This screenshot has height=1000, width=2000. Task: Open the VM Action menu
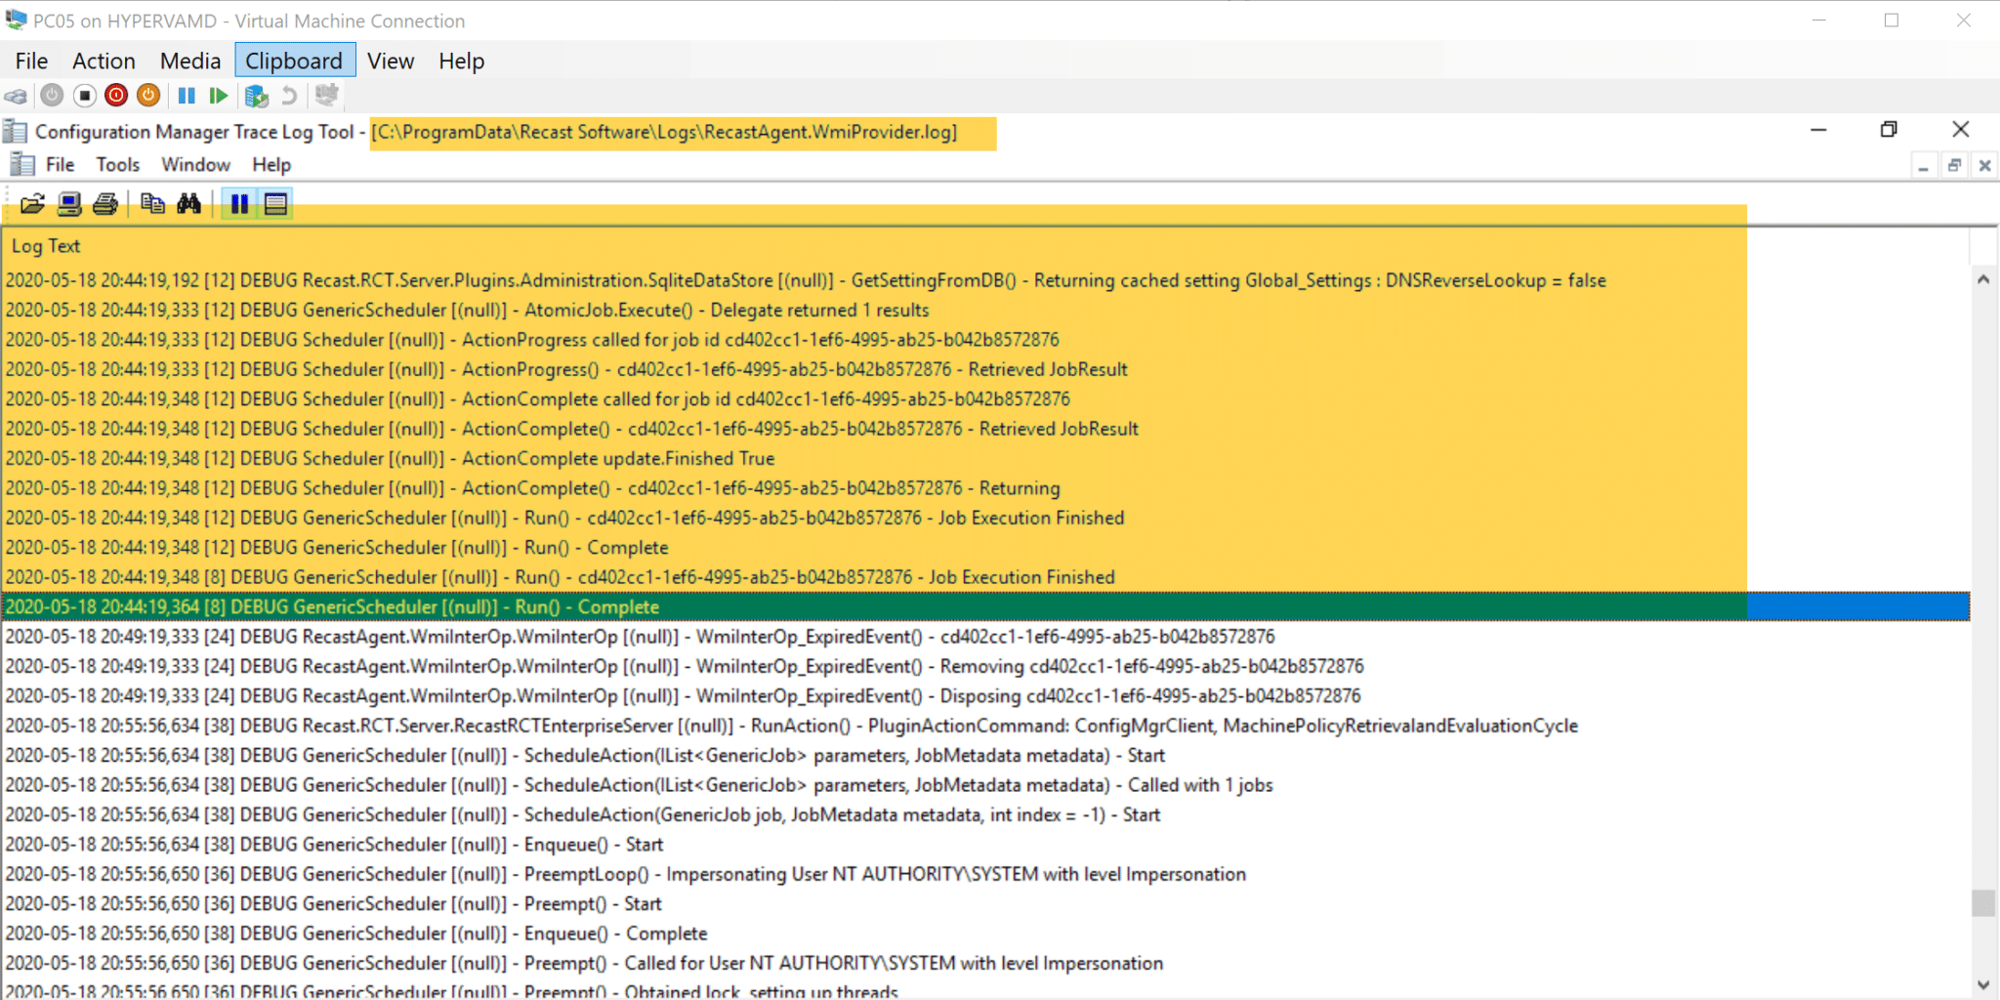(x=104, y=61)
